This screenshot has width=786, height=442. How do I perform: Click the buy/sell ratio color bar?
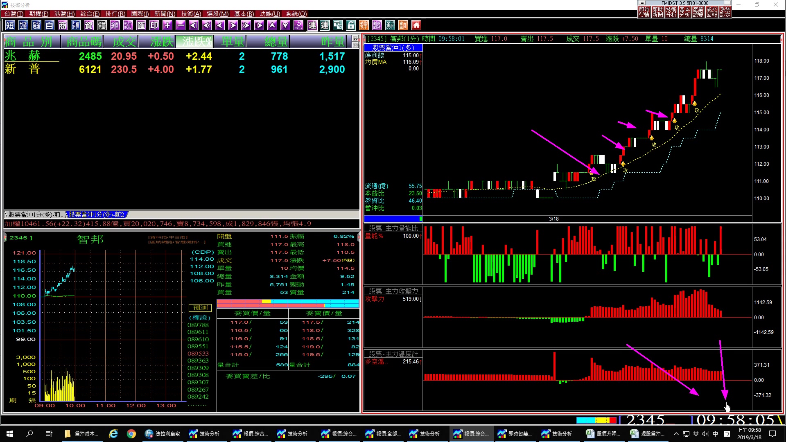[x=288, y=303]
